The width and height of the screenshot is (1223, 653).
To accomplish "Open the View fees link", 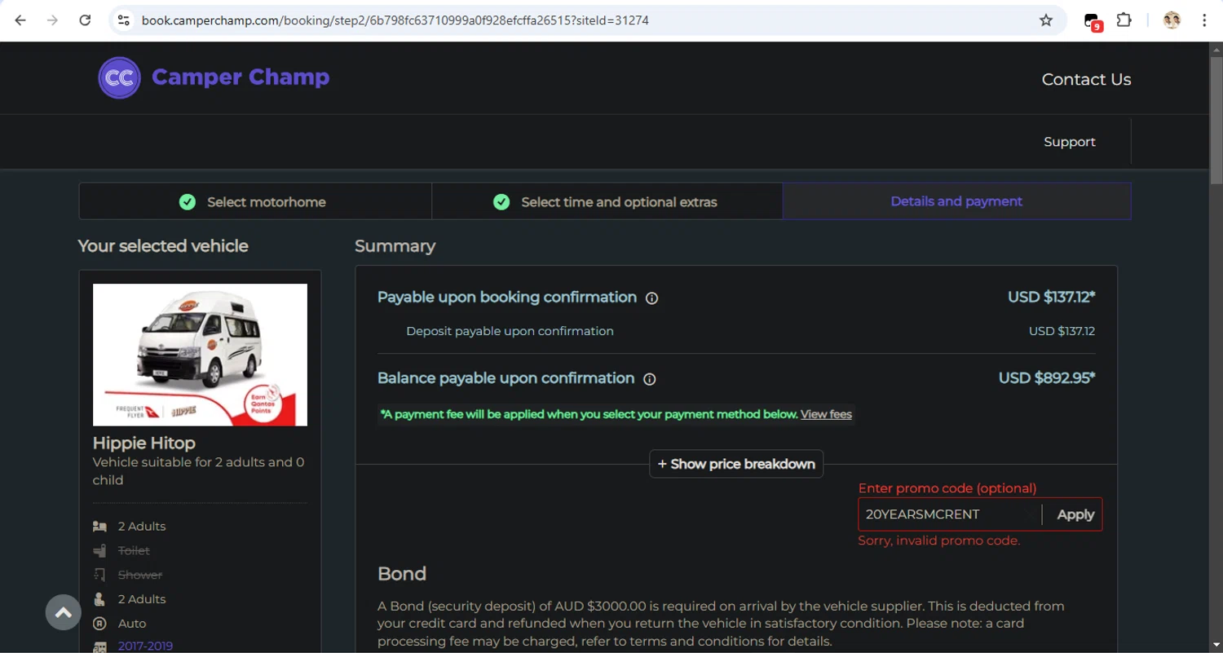I will [826, 414].
